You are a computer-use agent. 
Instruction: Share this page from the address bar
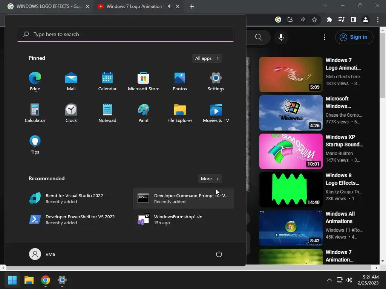302,20
